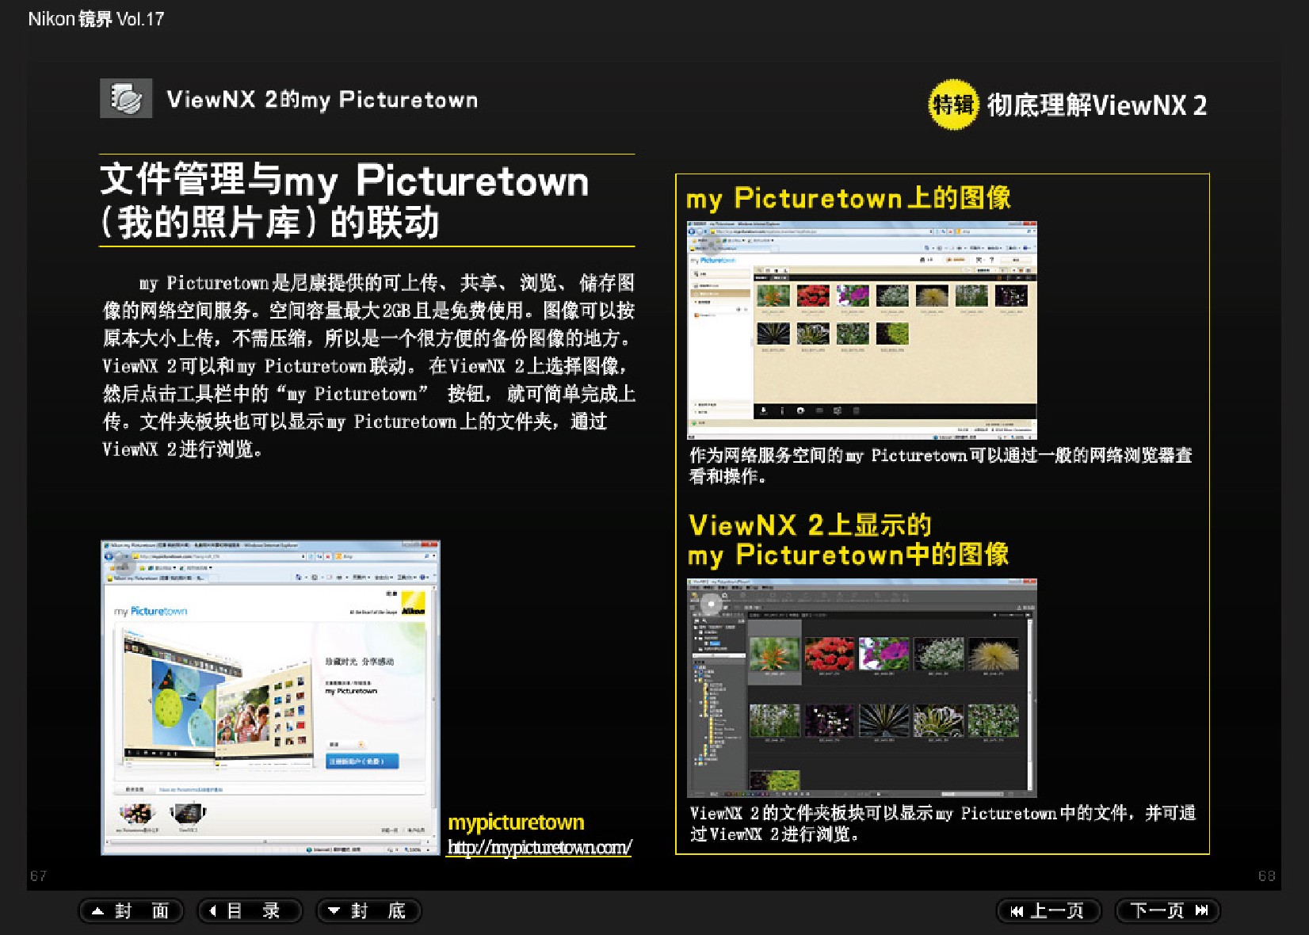The image size is (1309, 935).
Task: Click the yellow mypicturetown label
Action: coord(516,822)
